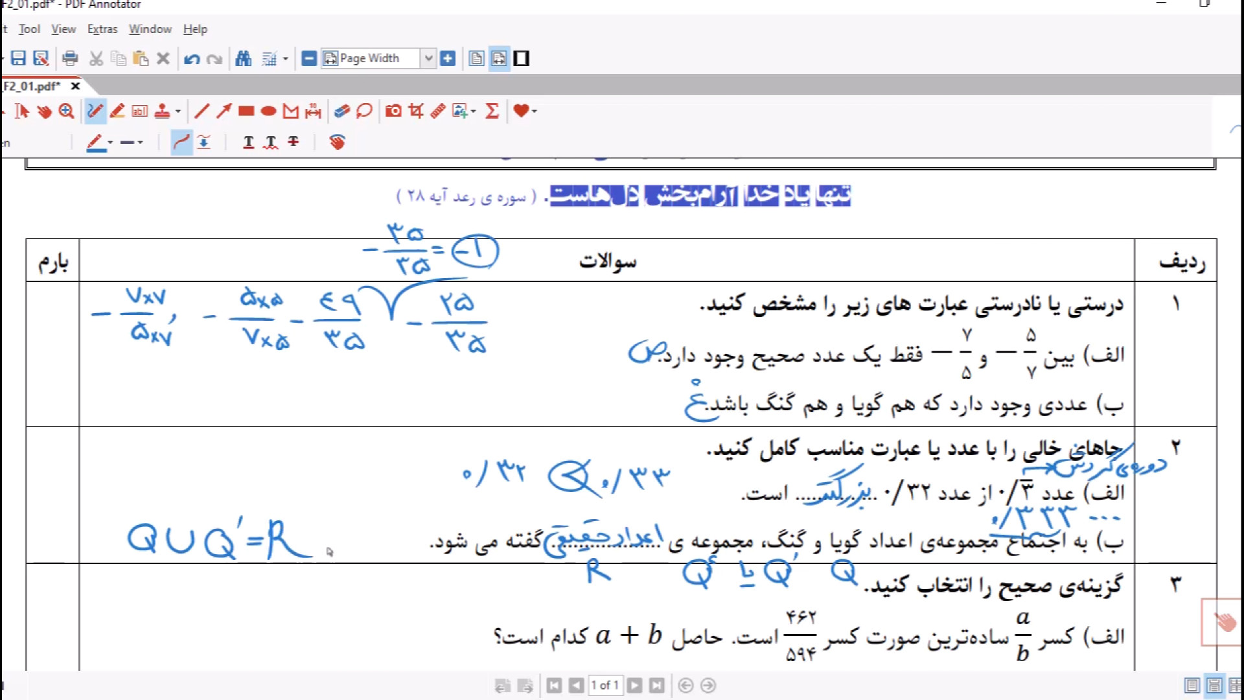Click the Snapshot camera tool
The width and height of the screenshot is (1244, 700).
[393, 111]
